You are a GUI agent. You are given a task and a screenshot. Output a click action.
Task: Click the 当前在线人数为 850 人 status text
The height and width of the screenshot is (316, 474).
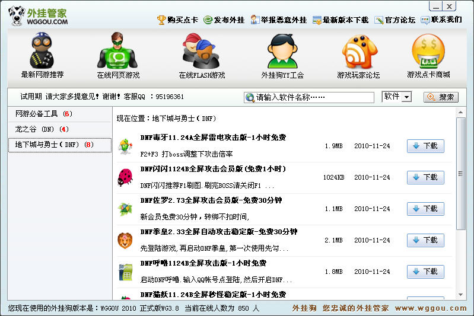click(222, 308)
